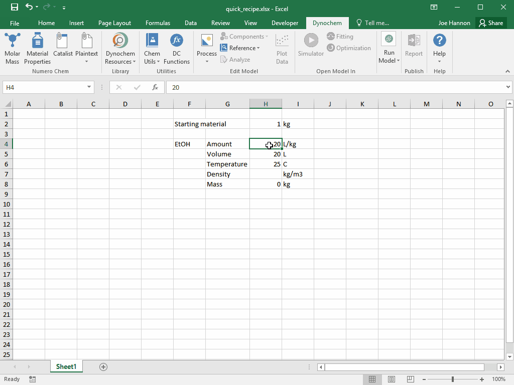
Task: Click the zoom slider handle
Action: [x=453, y=379]
